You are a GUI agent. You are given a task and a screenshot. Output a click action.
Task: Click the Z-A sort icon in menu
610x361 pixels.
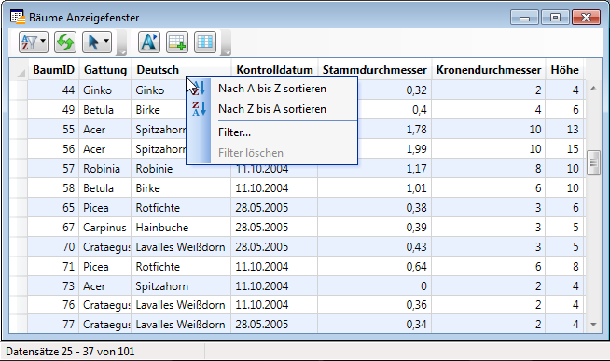point(199,109)
